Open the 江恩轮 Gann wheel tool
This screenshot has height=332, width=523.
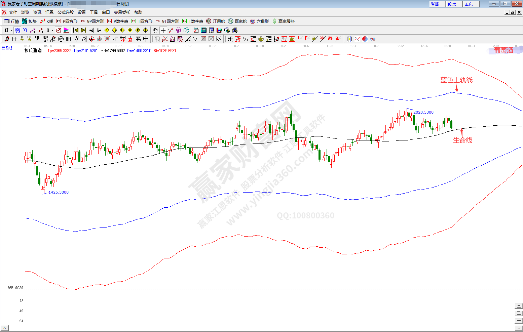(x=216, y=21)
